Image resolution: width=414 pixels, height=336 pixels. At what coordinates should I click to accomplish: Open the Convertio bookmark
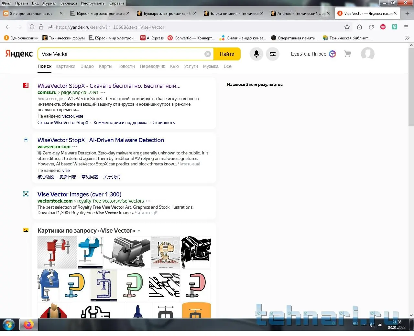pyautogui.click(x=191, y=38)
